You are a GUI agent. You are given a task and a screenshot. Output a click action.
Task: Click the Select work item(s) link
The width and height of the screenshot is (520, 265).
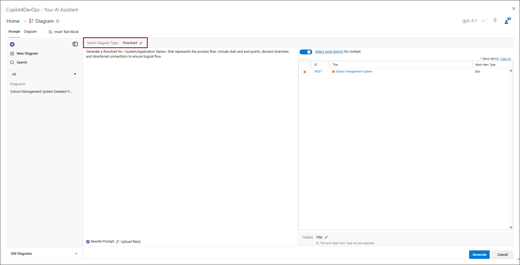(329, 52)
